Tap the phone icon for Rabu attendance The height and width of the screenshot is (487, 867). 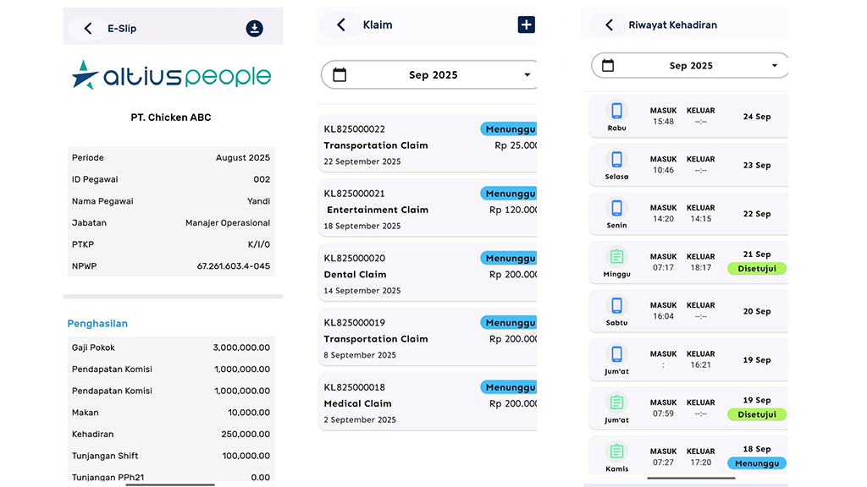point(616,111)
